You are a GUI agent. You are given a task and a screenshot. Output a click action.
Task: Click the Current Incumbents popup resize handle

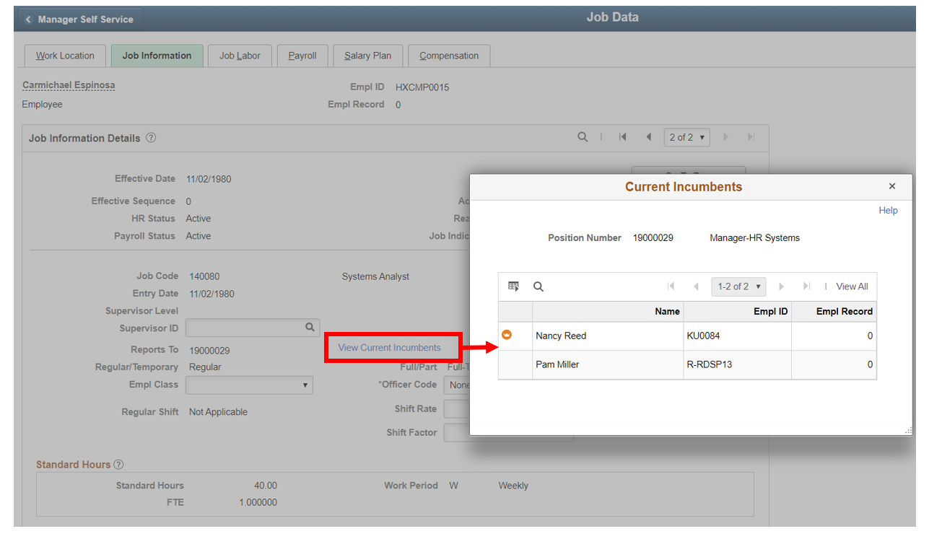pos(908,431)
